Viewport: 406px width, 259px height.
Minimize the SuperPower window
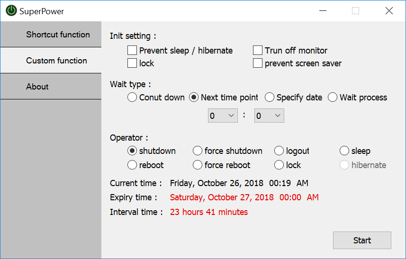tap(323, 11)
